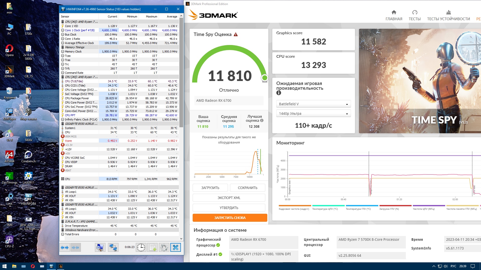Screen dimensions: 481x270
Task: Click the Time Spy benchmark artwork thumbnail
Action: [420, 81]
